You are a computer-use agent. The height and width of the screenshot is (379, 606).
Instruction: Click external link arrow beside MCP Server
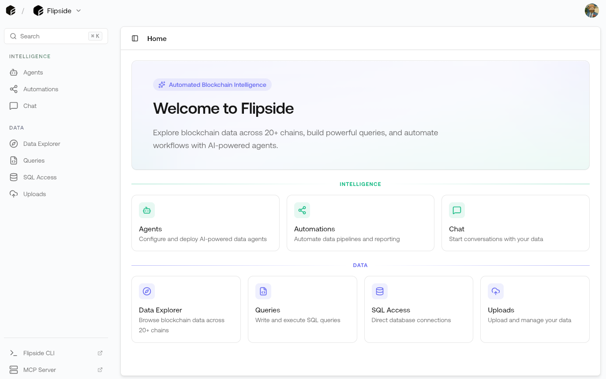click(100, 370)
